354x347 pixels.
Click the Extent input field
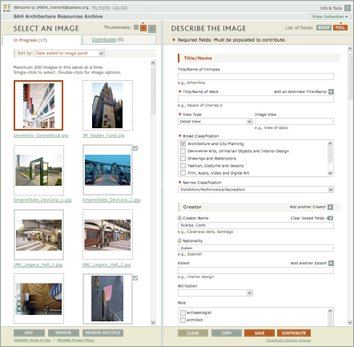[255, 270]
